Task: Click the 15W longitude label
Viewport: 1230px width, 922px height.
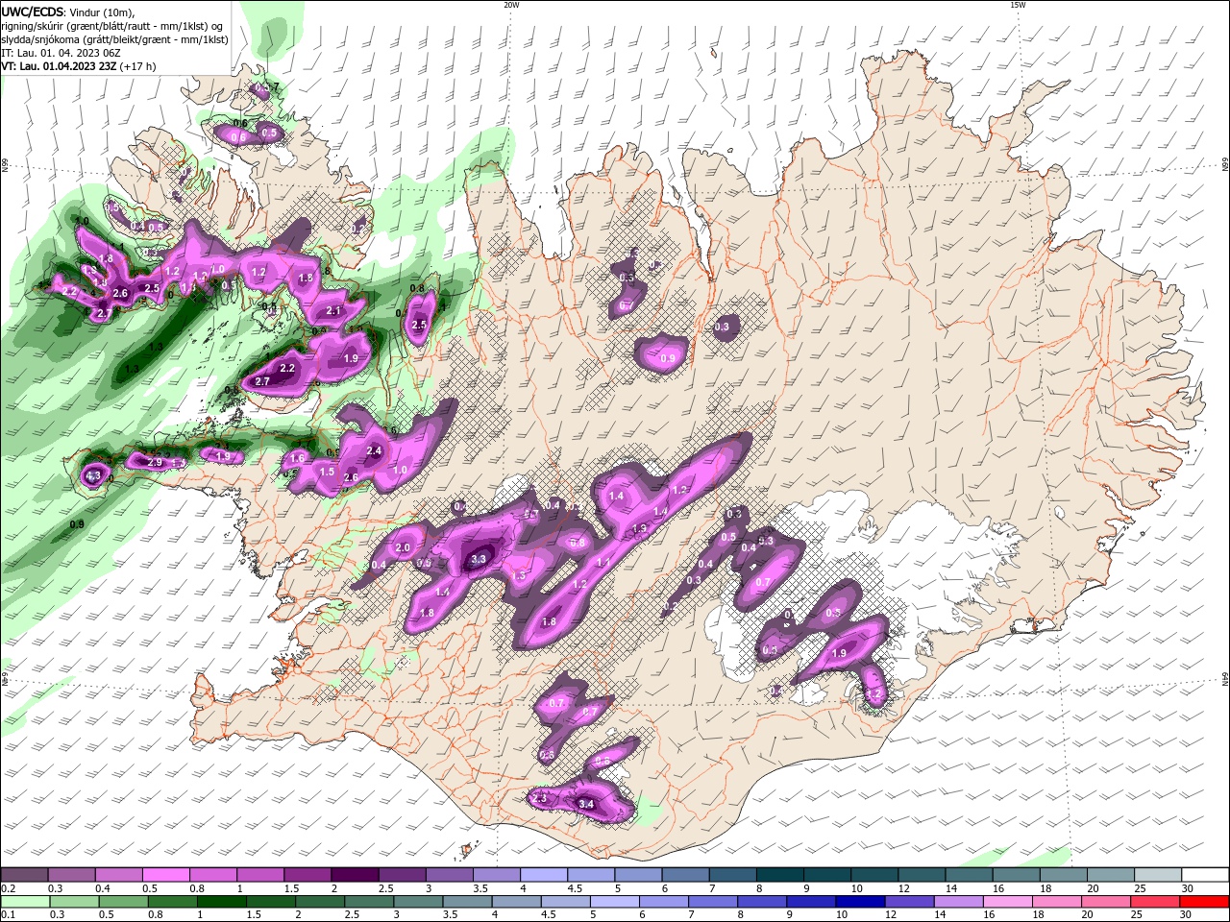Action: pos(1018,5)
